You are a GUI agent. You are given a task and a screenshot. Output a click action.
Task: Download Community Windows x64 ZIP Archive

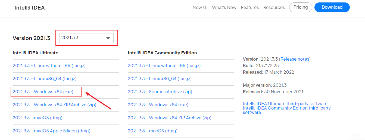point(170,118)
